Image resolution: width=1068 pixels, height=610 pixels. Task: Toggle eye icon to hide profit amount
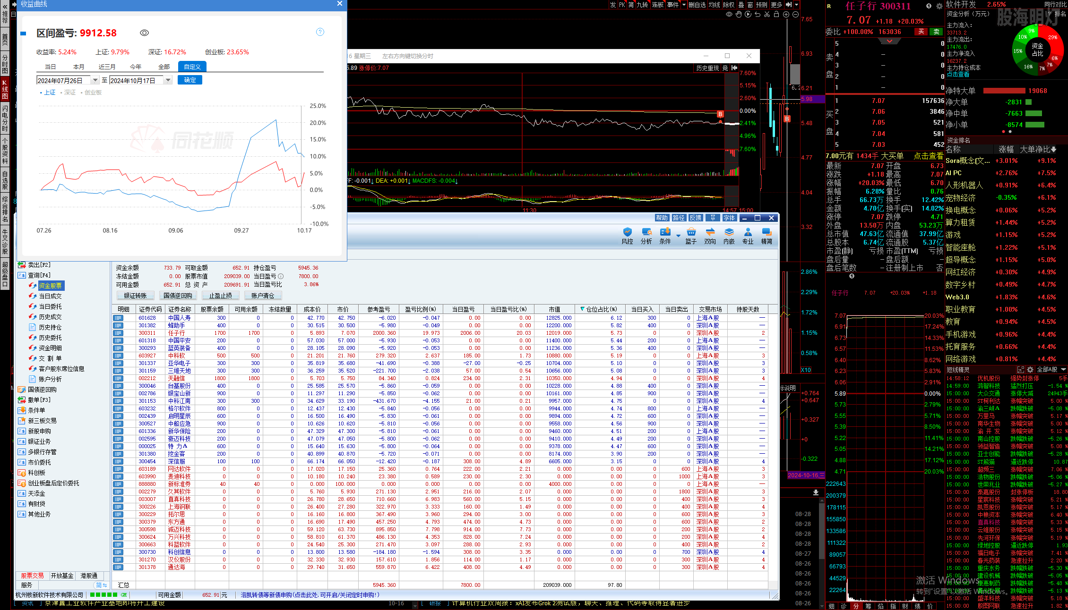pos(145,33)
